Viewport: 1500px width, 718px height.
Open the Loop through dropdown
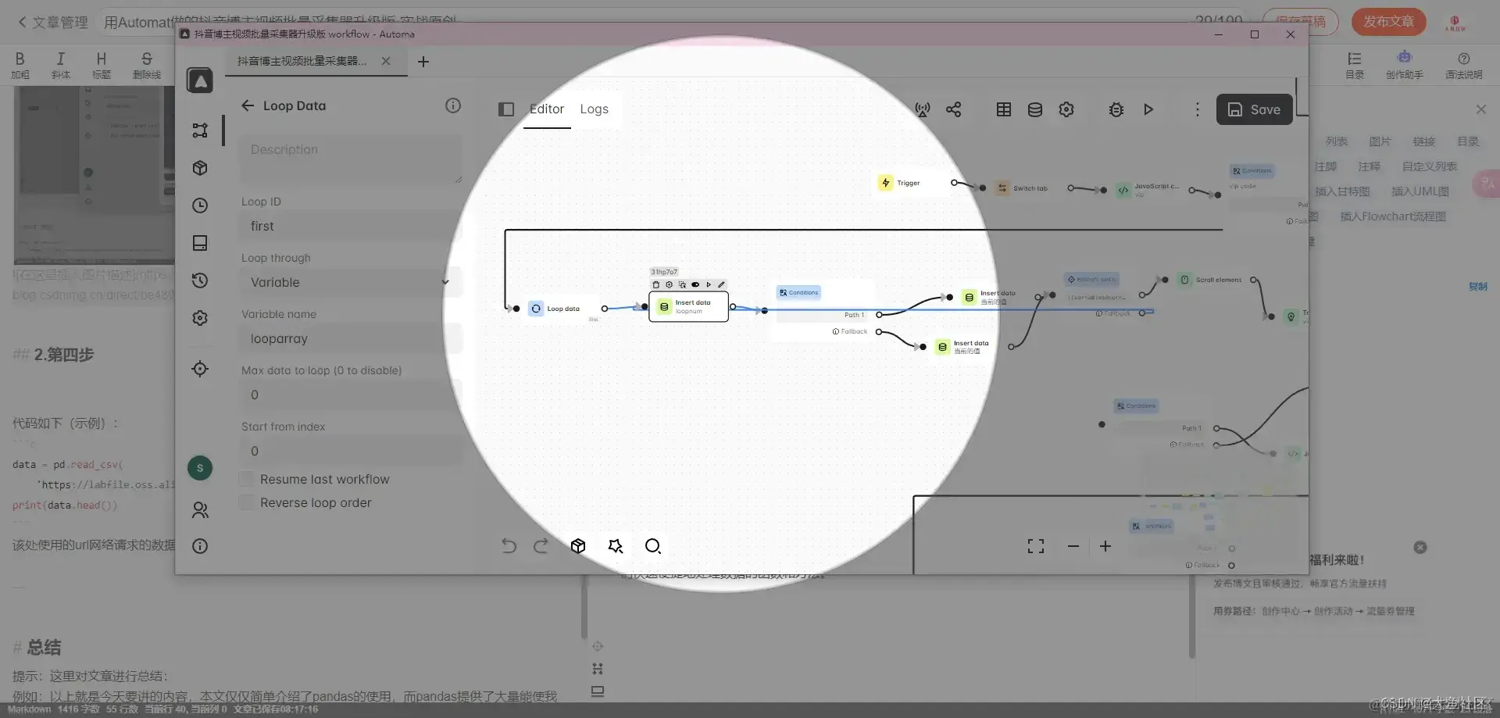pyautogui.click(x=350, y=282)
